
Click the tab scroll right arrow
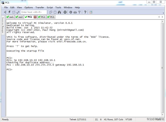(x=162, y=17)
